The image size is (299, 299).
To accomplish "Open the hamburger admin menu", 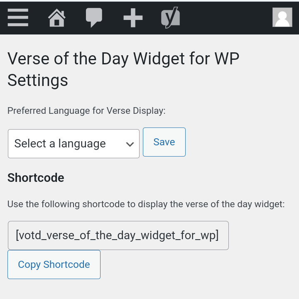I will [18, 17].
